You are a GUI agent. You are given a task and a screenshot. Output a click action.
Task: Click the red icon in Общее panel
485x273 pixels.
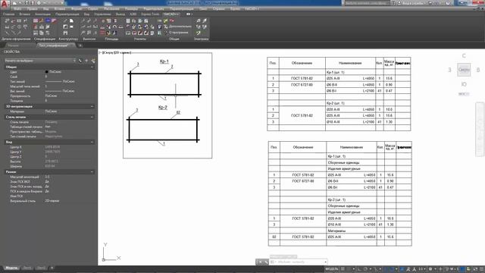(172, 20)
